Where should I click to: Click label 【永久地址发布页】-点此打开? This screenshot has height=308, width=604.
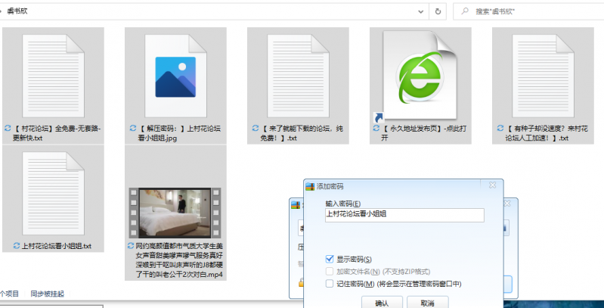point(424,133)
